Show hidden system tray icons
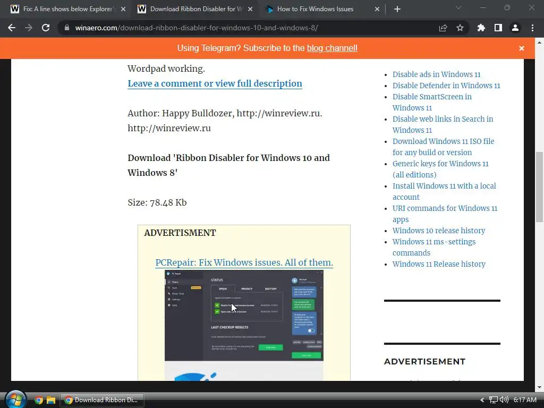The image size is (544, 408). coord(482,400)
